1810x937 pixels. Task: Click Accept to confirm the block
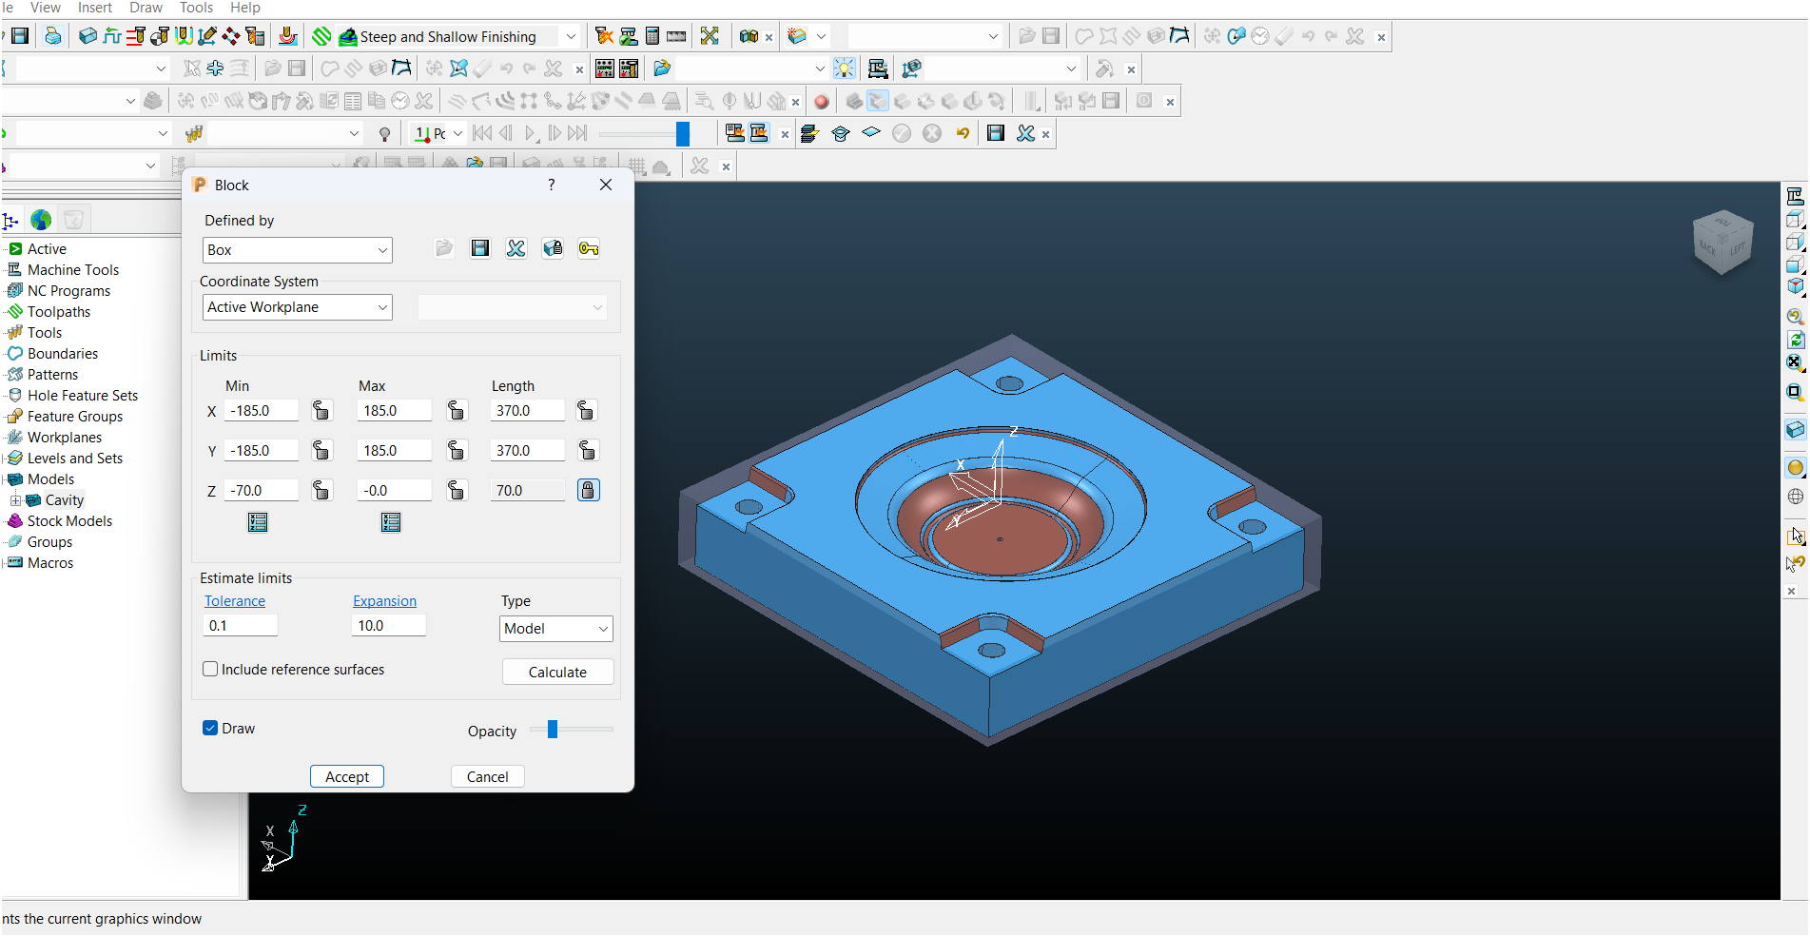[x=346, y=776]
